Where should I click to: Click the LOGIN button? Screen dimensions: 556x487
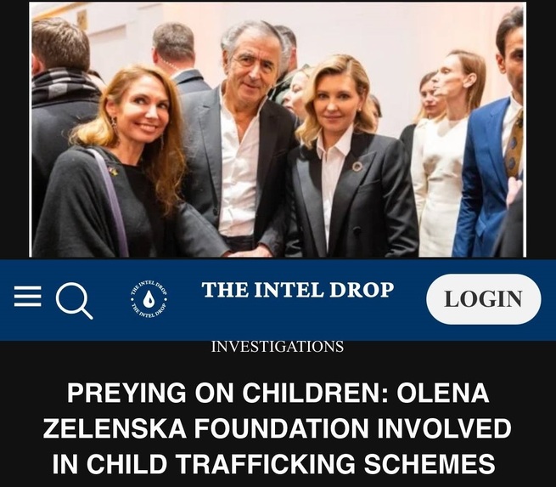pos(483,299)
